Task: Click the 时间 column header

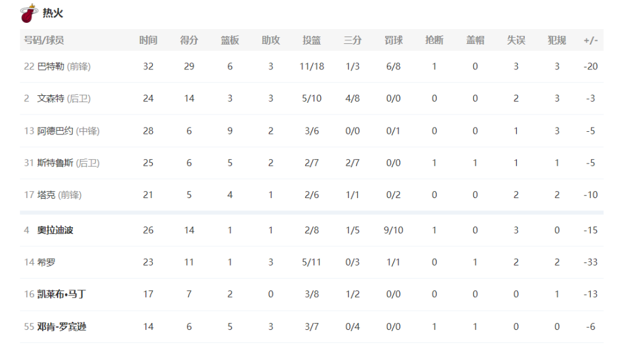Action: click(148, 40)
